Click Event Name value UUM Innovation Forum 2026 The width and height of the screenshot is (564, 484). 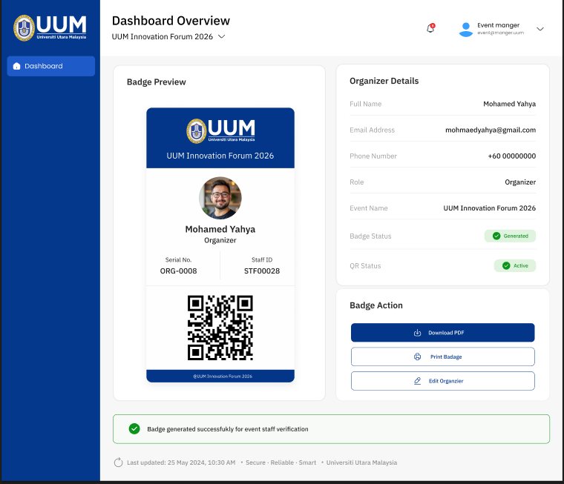(490, 208)
